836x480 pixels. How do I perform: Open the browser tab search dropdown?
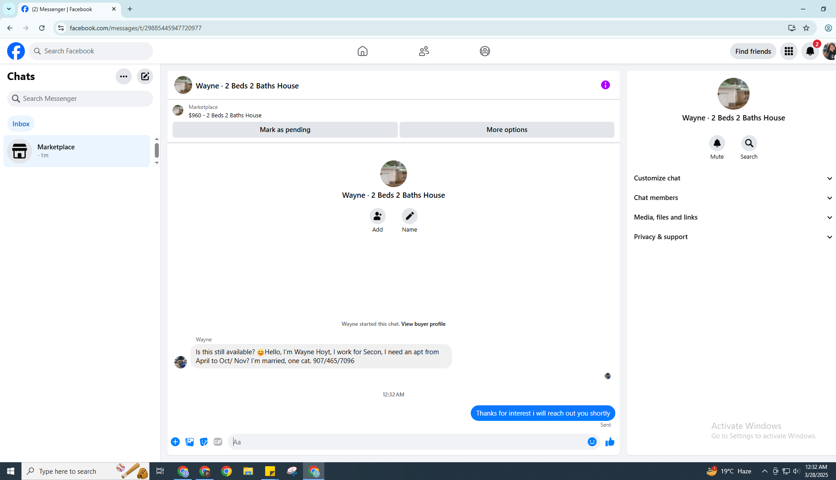pos(9,9)
